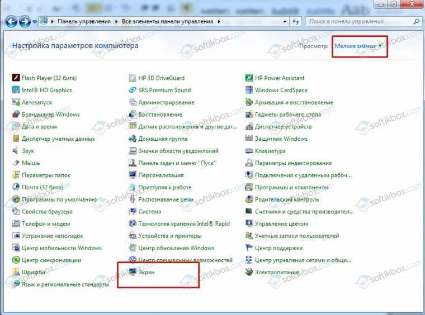Open the Параметры папок icon
This screenshot has height=315, width=425.
click(x=16, y=175)
